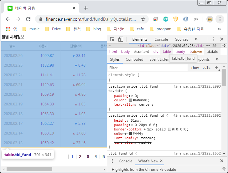228x173 pixels.
Task: Expand the border-bottom property triangle
Action: (x=145, y=129)
